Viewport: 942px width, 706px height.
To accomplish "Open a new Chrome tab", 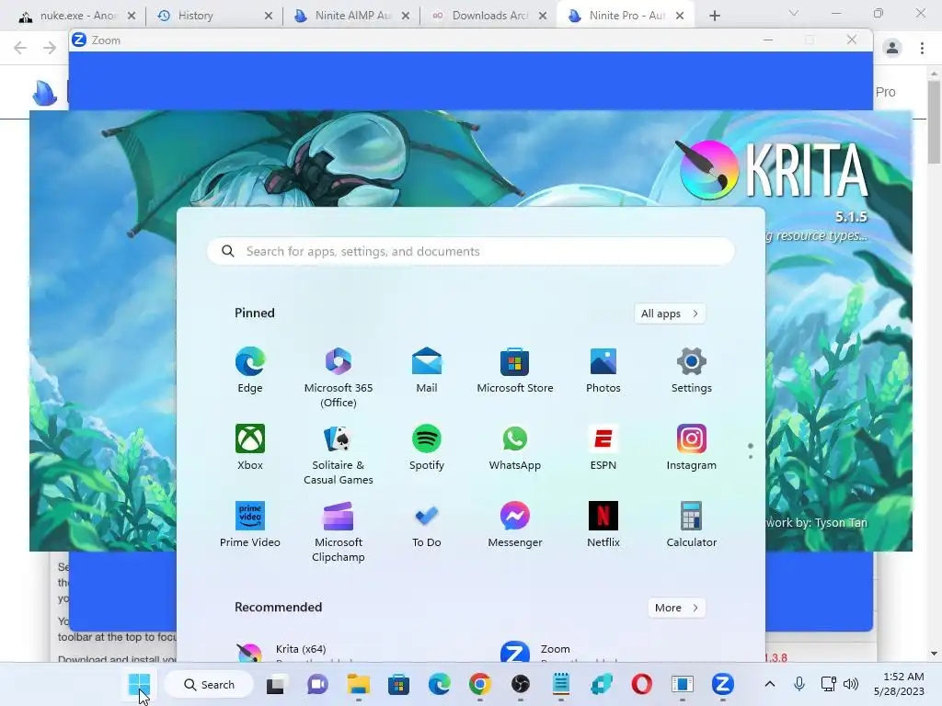I will 714,16.
